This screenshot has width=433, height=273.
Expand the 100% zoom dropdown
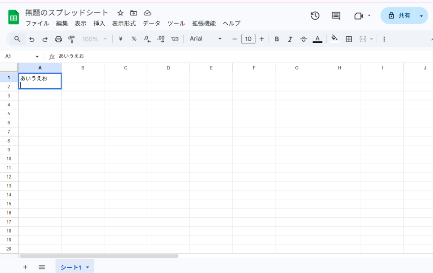[94, 39]
